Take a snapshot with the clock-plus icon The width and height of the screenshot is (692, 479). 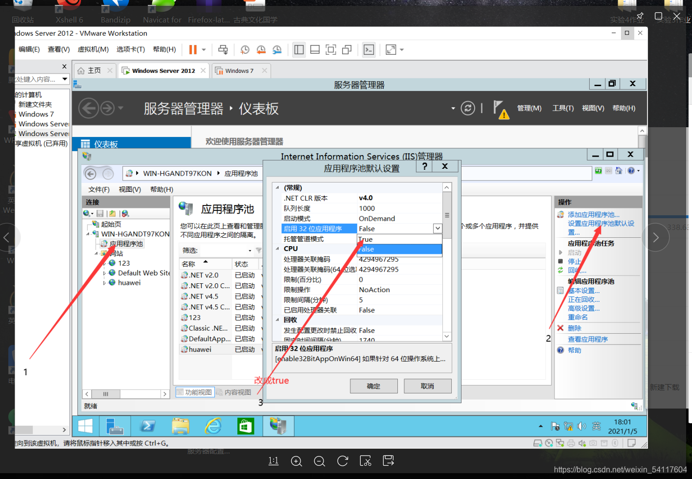click(x=245, y=49)
